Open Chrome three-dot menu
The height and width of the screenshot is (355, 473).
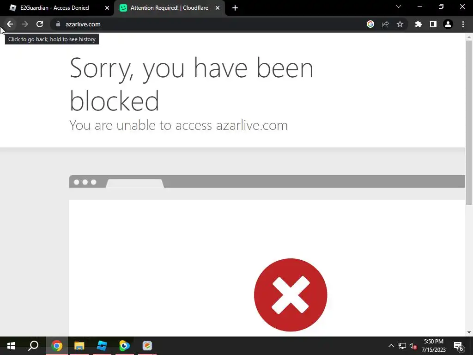click(x=463, y=24)
